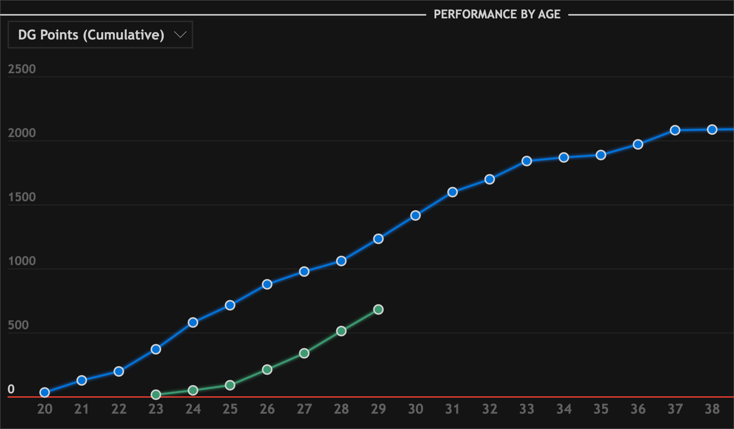Screen dimensions: 734x429
Task: Select blue data point at age 31
Action: [452, 192]
